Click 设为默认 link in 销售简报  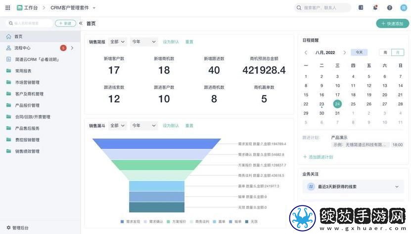click(171, 42)
